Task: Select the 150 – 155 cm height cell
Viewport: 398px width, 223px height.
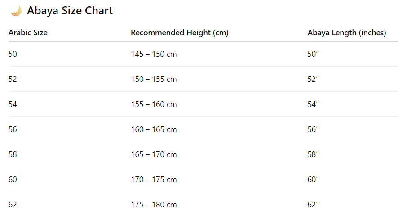Action: [x=154, y=79]
